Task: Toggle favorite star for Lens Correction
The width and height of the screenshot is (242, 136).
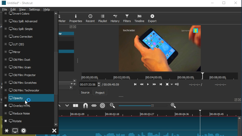Action: pos(6,37)
